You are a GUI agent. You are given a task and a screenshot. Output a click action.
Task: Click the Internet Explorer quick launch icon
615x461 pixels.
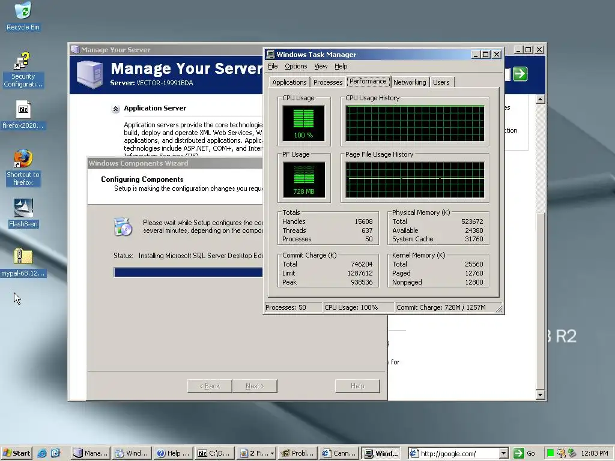click(41, 453)
